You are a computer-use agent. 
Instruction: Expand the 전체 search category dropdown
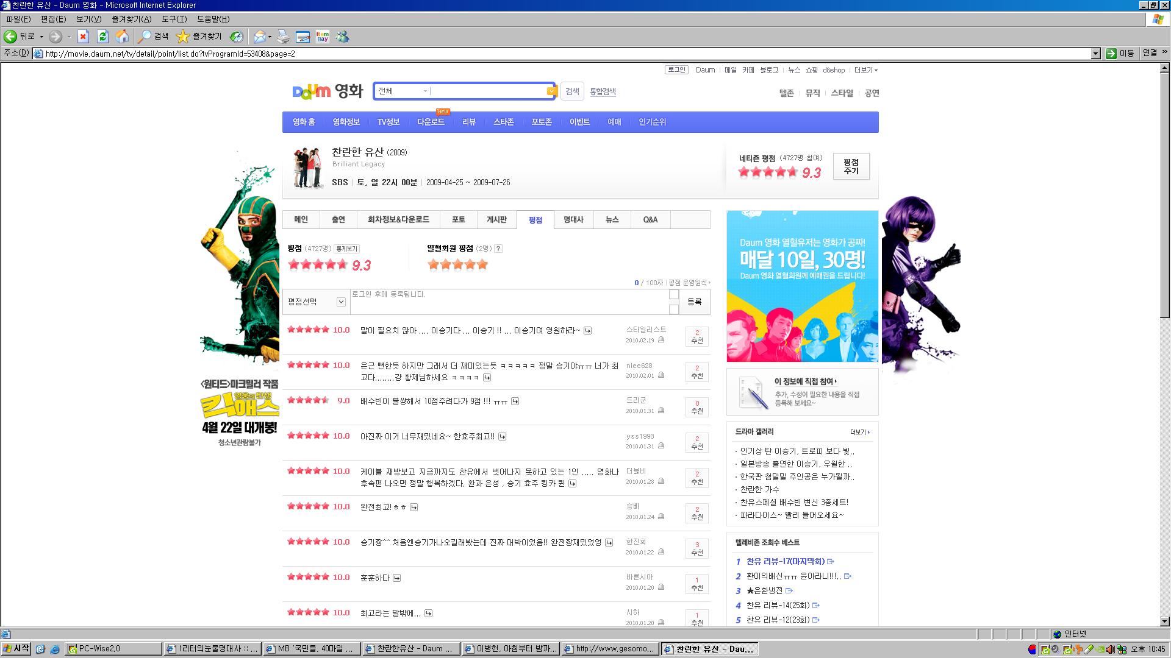tap(425, 91)
